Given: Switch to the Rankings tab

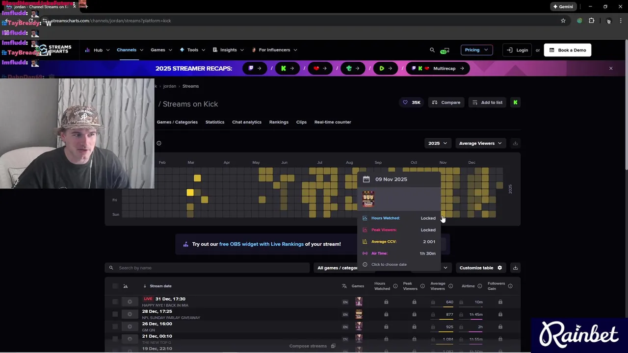Looking at the screenshot, I should [x=279, y=122].
